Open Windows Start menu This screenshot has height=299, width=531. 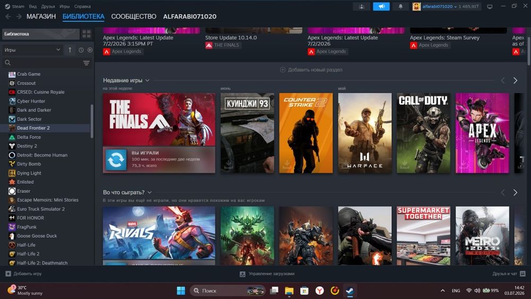181,291
